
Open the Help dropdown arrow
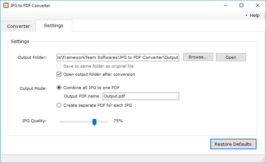pyautogui.click(x=246, y=15)
